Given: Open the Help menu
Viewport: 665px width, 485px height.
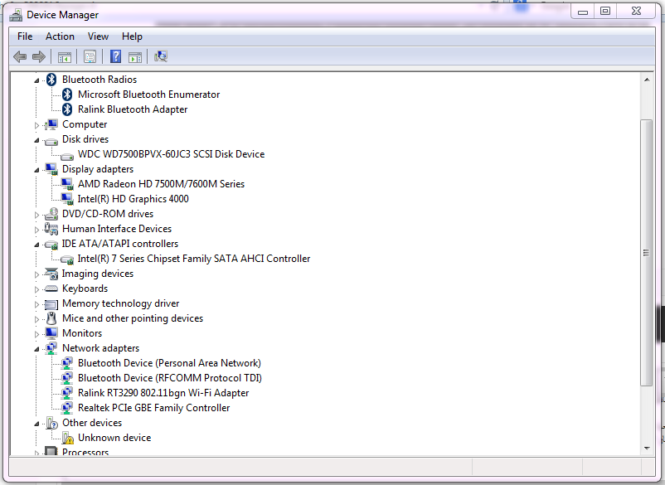Looking at the screenshot, I should click(132, 36).
